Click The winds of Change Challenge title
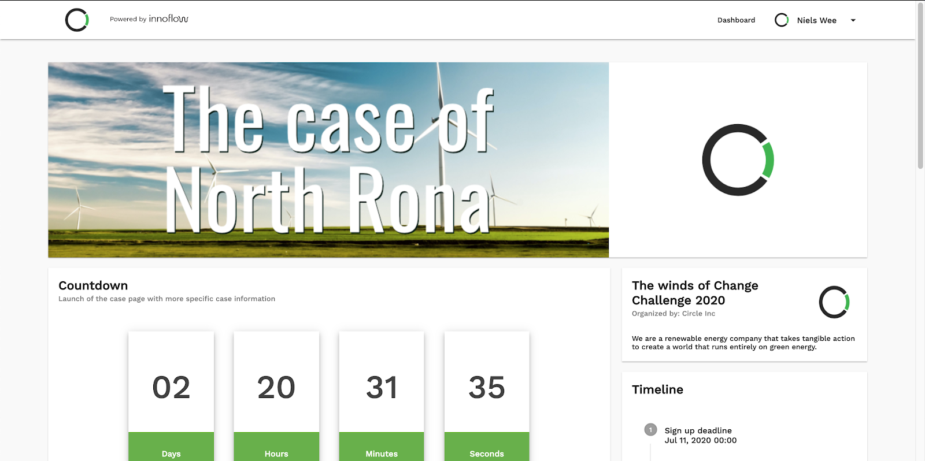This screenshot has height=461, width=925. (x=695, y=293)
